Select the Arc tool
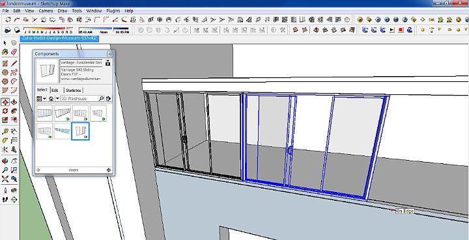 [14, 81]
